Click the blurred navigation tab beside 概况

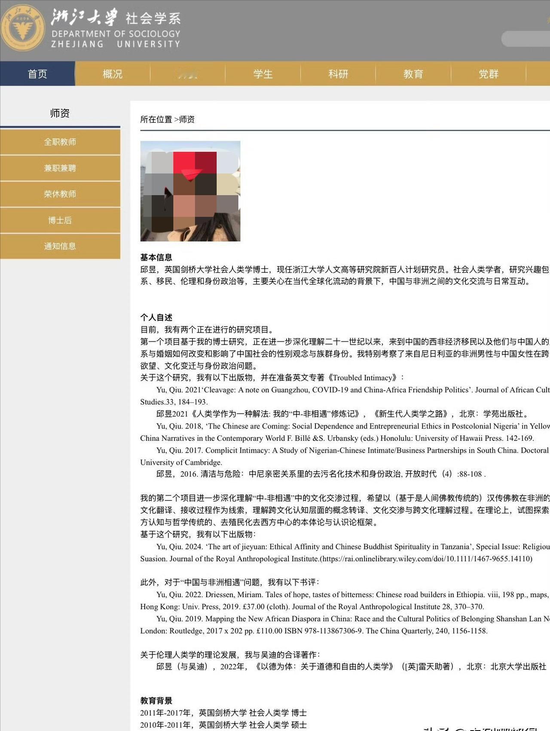tap(188, 74)
